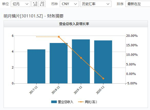
Task: Click the 营业总收入及增长率 chart title
Action: 74,24
